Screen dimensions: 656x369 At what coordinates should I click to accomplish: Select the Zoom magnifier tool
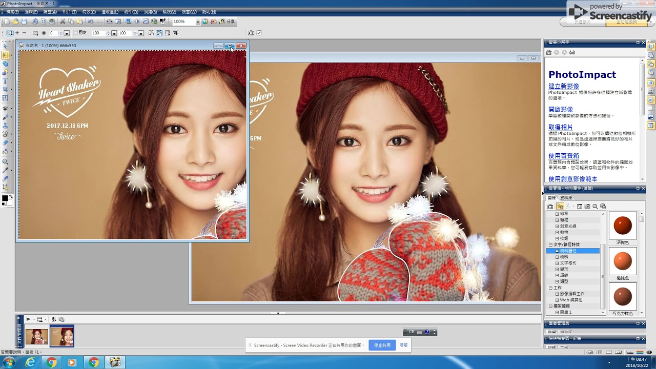(x=6, y=161)
